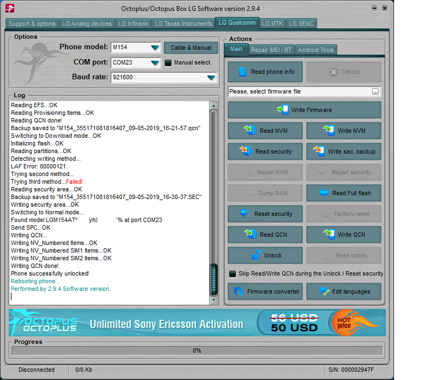Open the LG Analog devices tab

pyautogui.click(x=87, y=24)
